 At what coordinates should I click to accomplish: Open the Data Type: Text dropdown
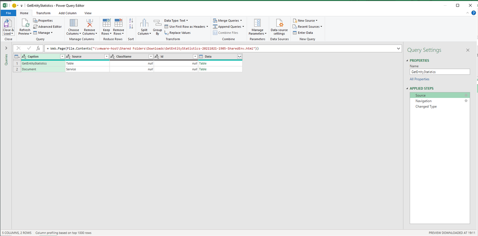pos(176,21)
